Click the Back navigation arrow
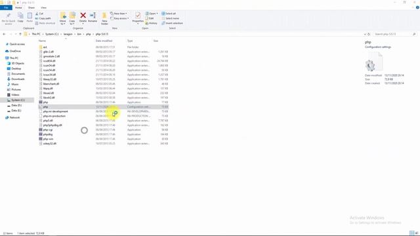Viewport: 420px width, 236px height. 4,34
